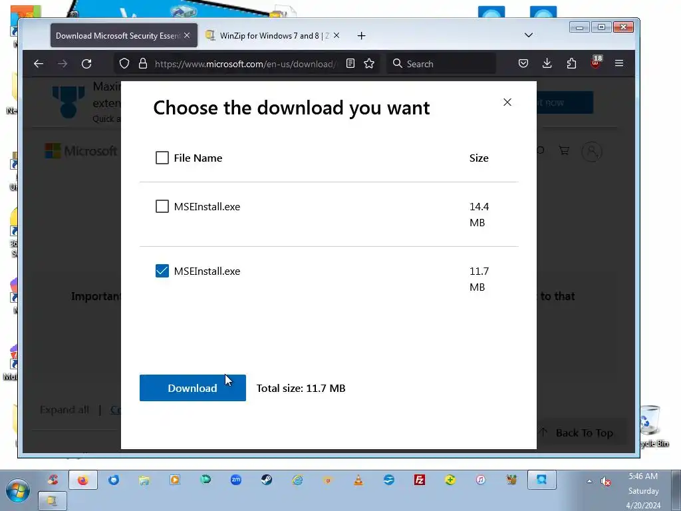Open FileZilla from the taskbar
The image size is (681, 511).
(420, 480)
